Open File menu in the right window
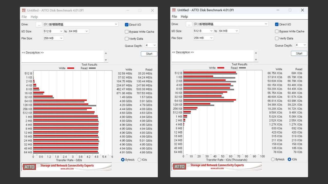 click(x=174, y=17)
